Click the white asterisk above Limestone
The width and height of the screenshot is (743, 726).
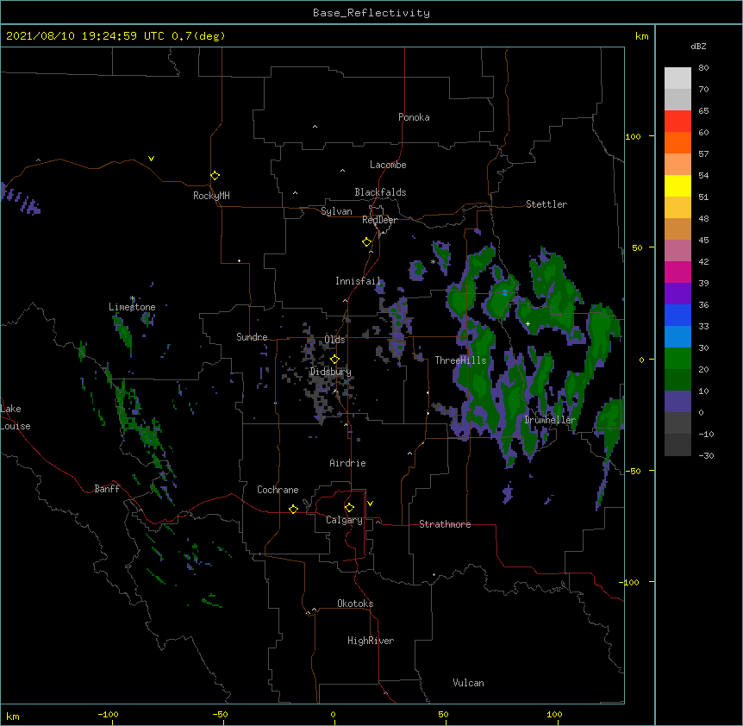[x=133, y=298]
